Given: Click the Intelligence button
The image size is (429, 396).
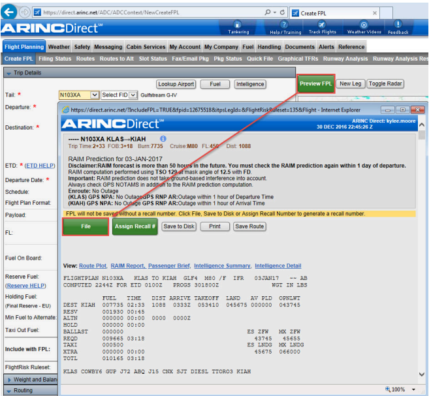Looking at the screenshot, I should point(250,84).
